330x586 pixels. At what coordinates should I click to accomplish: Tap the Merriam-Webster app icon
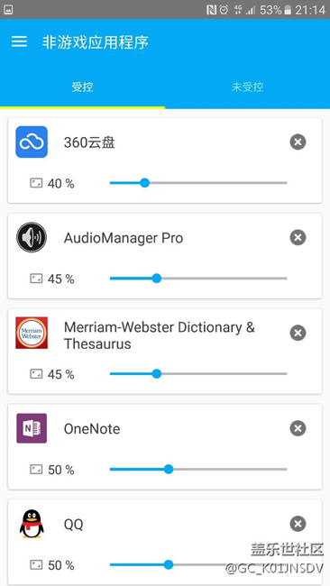point(32,333)
